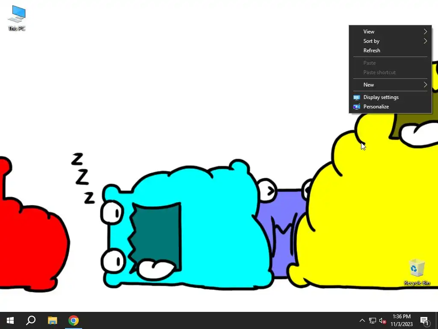Open Google Chrome from the taskbar
Screen dimensions: 438x329
(x=74, y=320)
